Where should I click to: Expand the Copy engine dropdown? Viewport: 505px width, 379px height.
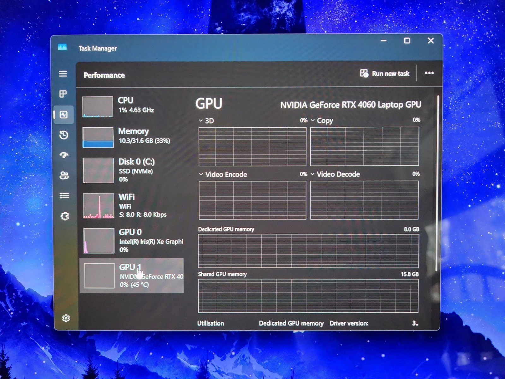[312, 120]
